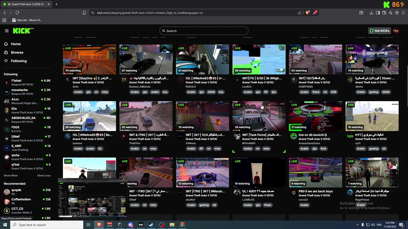This screenshot has width=408, height=229.
Task: Click the 'SXB' tag under HAIBTKING stream
Action: click(333, 92)
